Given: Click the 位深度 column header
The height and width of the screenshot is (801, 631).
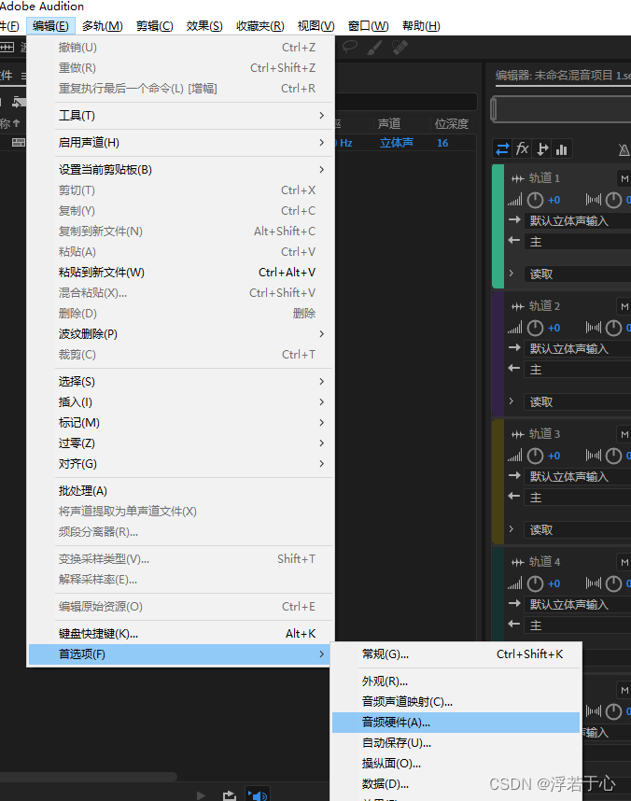Looking at the screenshot, I should (x=451, y=123).
